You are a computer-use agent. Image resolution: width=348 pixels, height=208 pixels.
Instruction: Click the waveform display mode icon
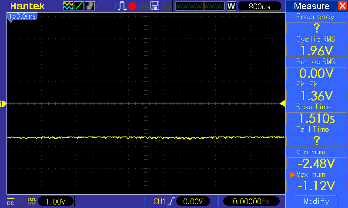pos(68,6)
